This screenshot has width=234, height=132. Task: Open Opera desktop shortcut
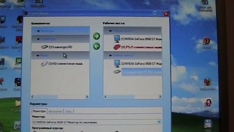[208, 103]
